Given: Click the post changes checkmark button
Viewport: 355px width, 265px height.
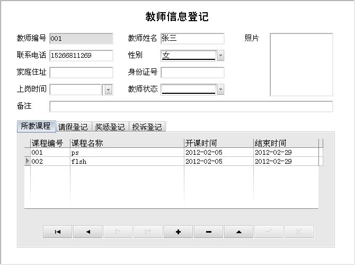Looking at the screenshot, I should point(269,232).
